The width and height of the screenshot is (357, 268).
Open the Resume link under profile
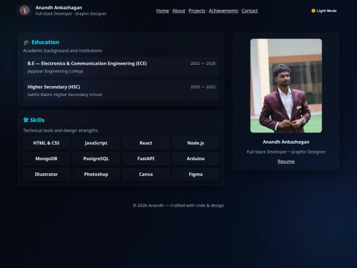(x=286, y=161)
